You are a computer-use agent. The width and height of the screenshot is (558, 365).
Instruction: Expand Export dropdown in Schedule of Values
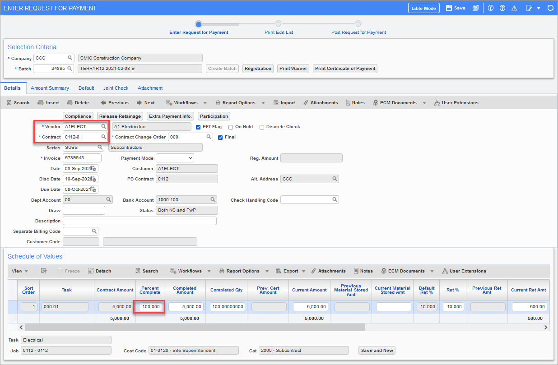pyautogui.click(x=303, y=271)
